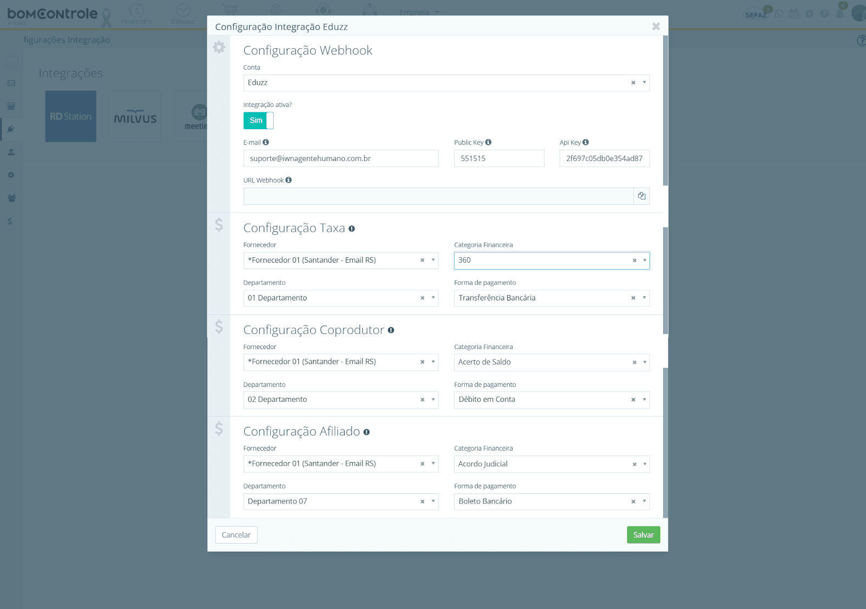Open the Estoque module in top bar

pos(183,14)
